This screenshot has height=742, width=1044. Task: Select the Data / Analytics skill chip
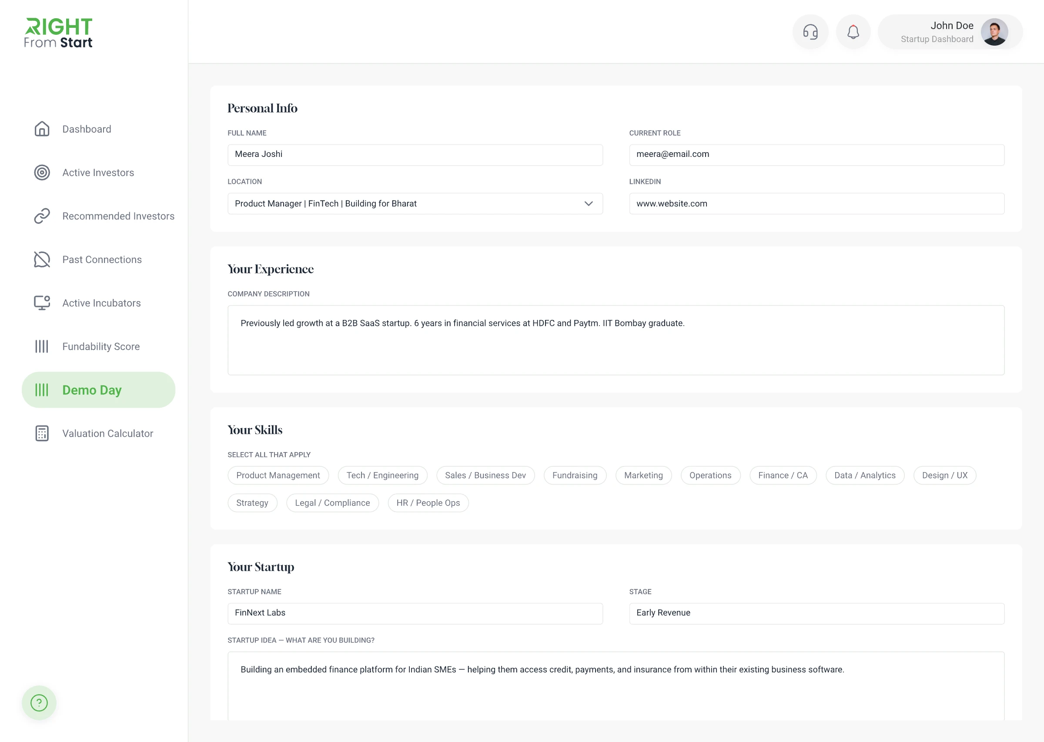click(x=865, y=475)
